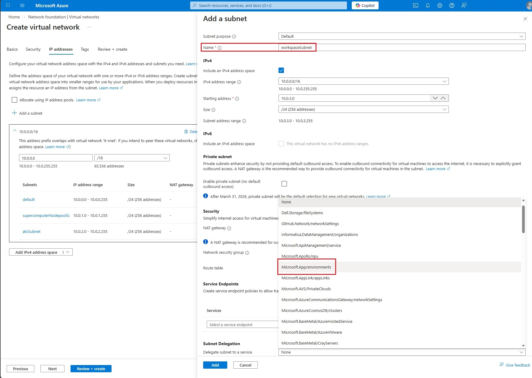Show info tooltip for Starting address
The image size is (532, 378).
[237, 99]
